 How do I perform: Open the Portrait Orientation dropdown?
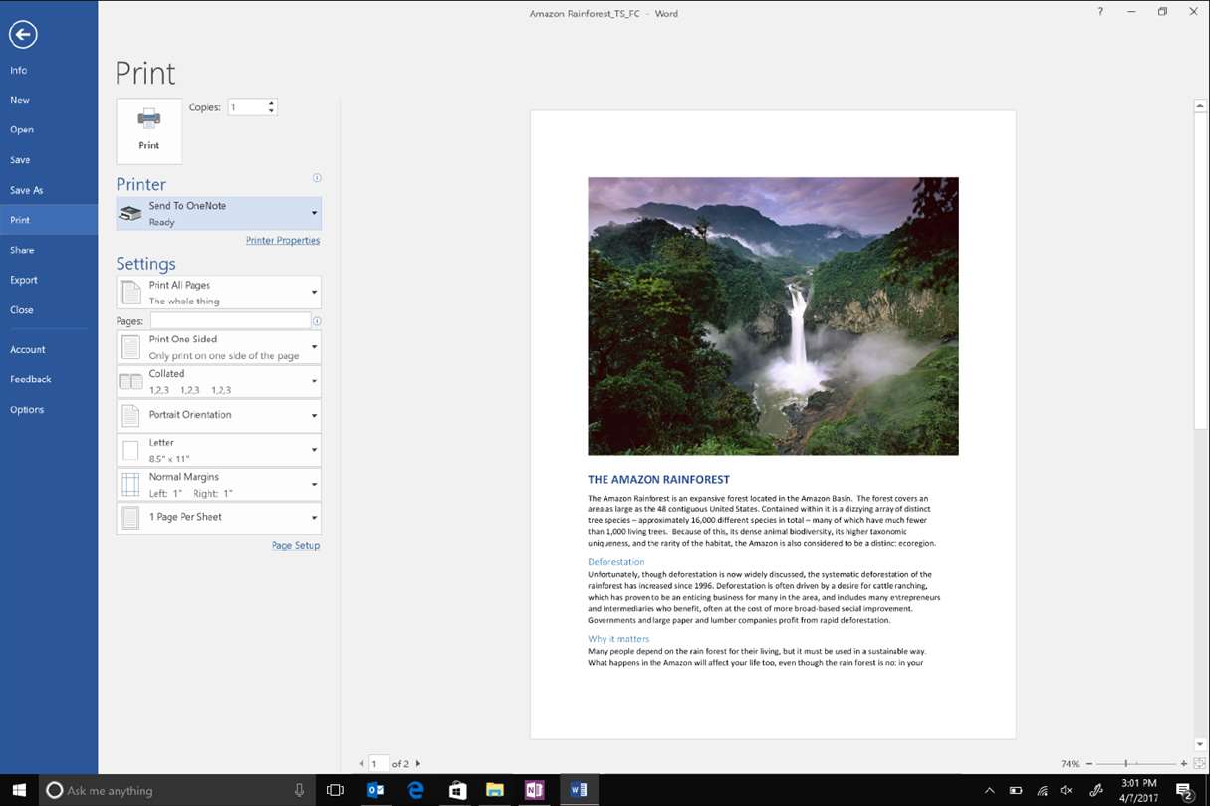click(219, 415)
